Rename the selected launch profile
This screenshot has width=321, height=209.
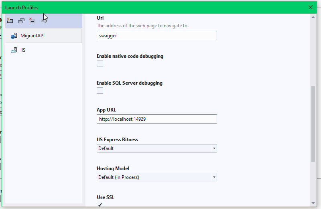click(x=44, y=20)
